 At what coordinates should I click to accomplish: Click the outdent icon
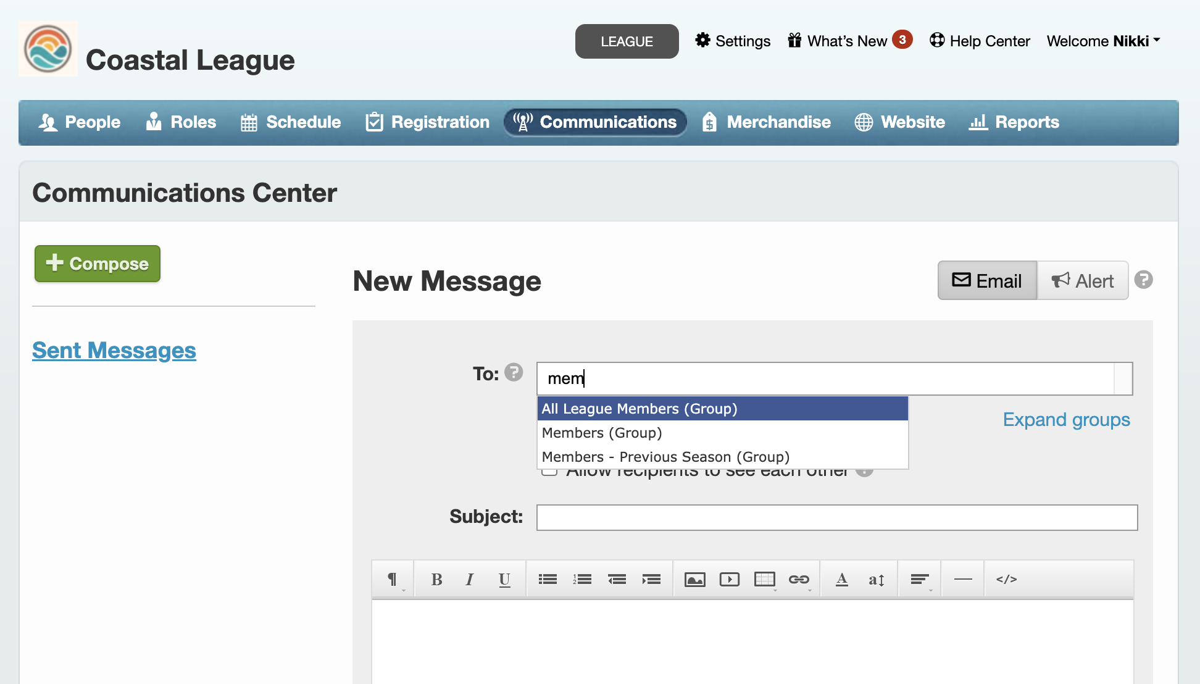pyautogui.click(x=617, y=579)
